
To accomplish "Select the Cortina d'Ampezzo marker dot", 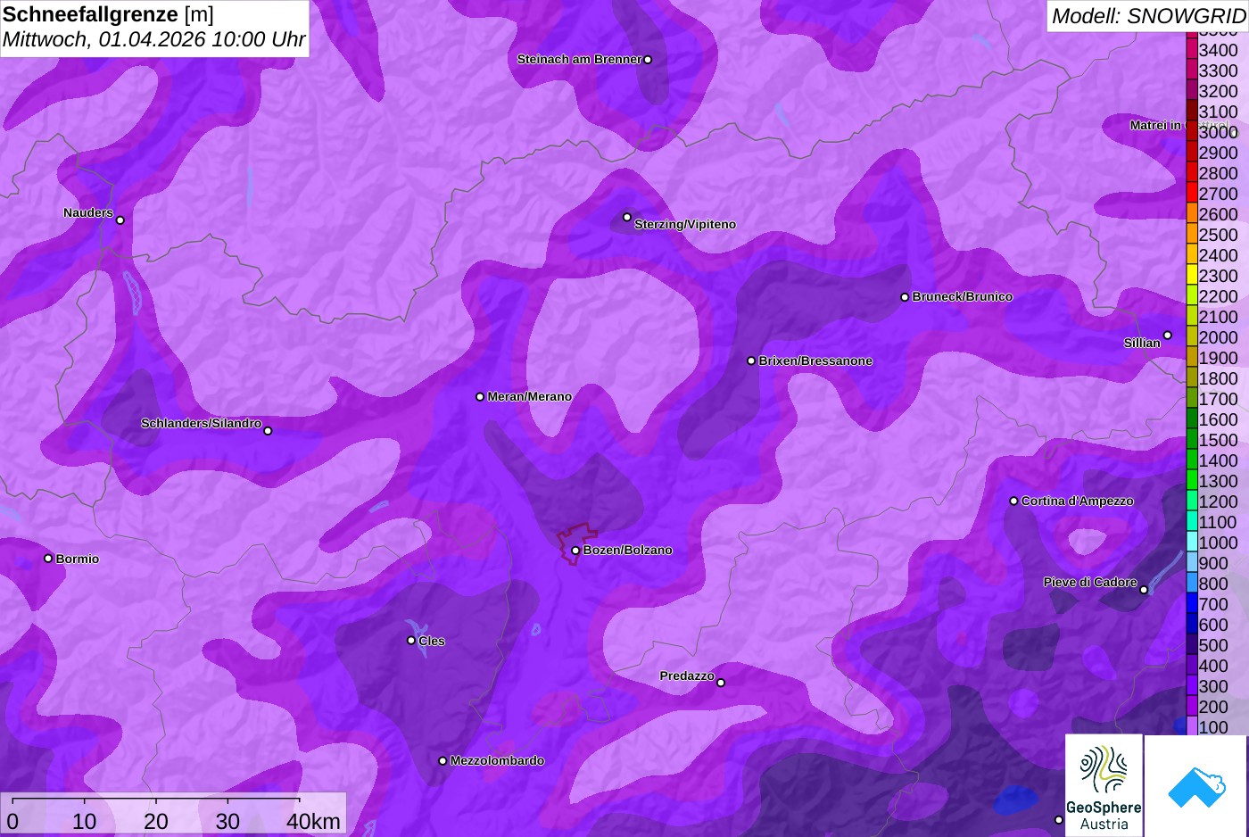I will [1013, 501].
